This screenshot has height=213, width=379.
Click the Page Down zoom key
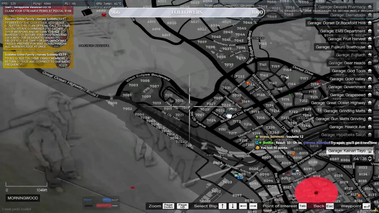pos(168,206)
